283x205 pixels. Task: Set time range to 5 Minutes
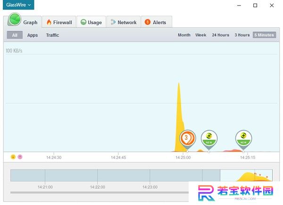point(264,35)
